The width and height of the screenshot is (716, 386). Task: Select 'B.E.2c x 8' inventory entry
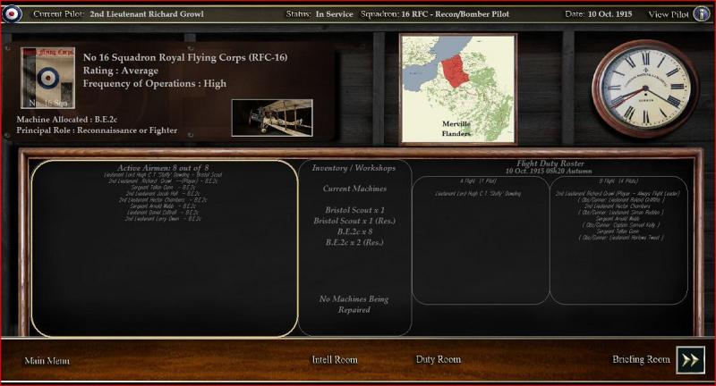click(354, 231)
